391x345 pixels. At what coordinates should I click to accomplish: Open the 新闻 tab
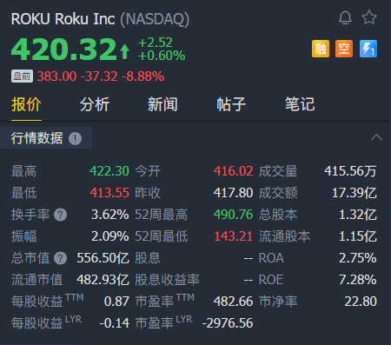click(x=162, y=104)
